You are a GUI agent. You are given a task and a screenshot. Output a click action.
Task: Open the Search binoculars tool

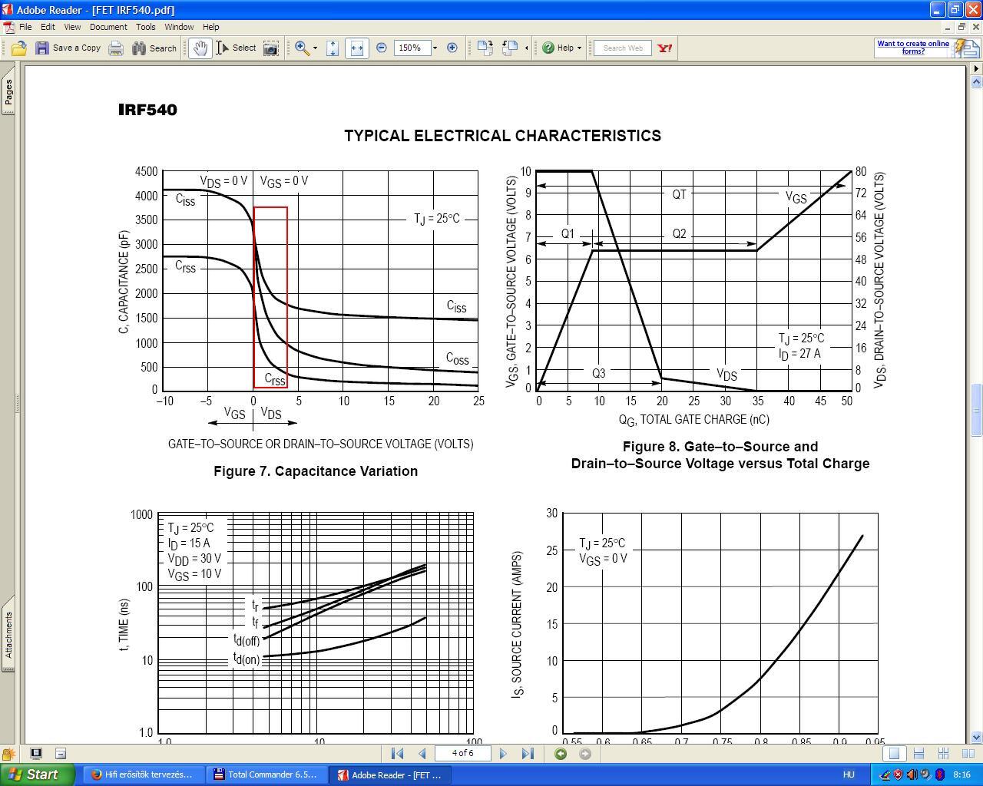(x=154, y=48)
